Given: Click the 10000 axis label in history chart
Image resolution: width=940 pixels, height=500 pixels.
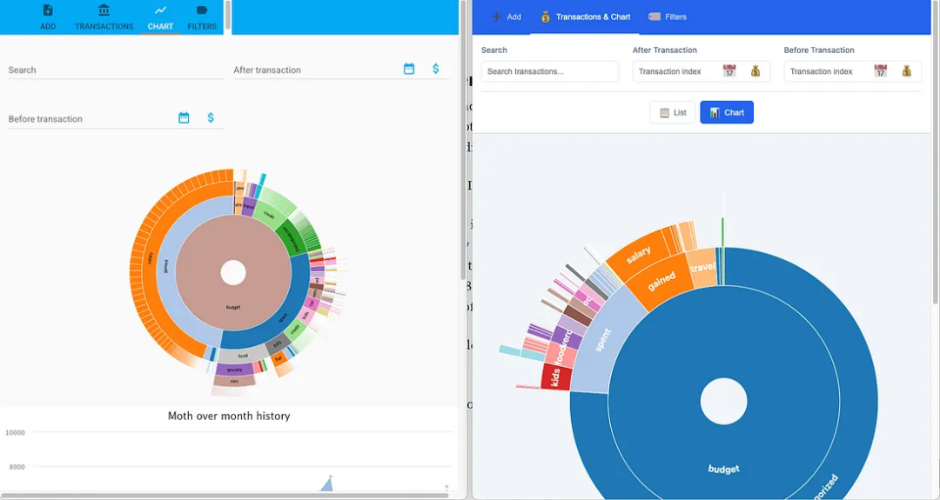Looking at the screenshot, I should 15,432.
